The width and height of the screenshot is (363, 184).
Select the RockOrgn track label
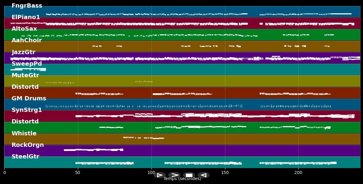click(x=28, y=145)
